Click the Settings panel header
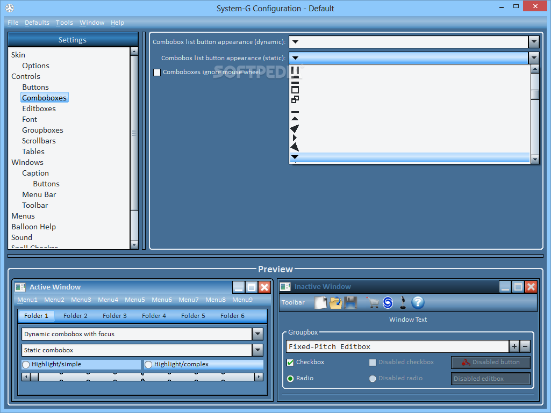This screenshot has height=413, width=551. tap(73, 40)
